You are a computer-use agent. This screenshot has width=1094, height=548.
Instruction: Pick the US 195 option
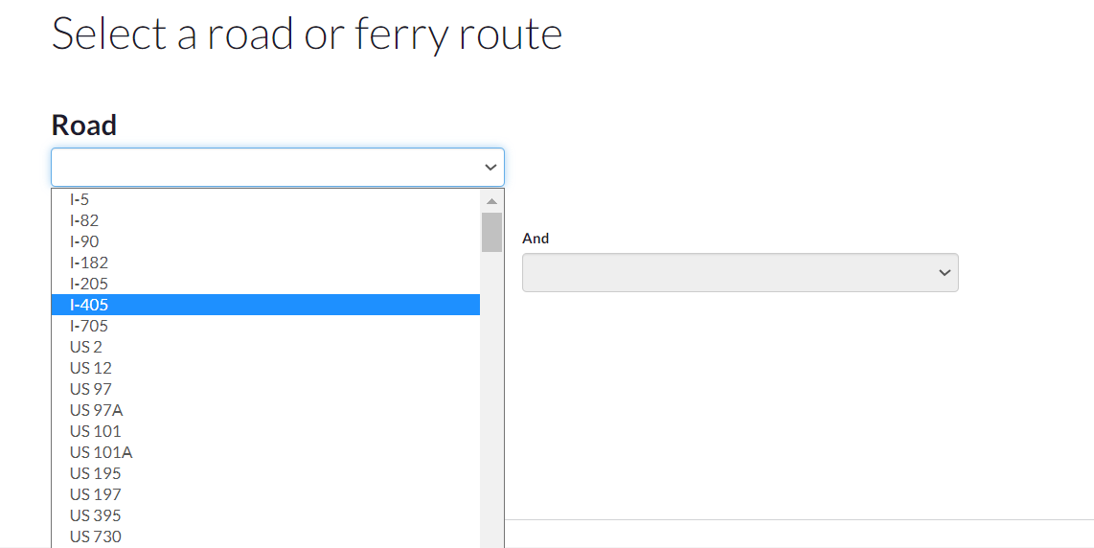pos(96,473)
